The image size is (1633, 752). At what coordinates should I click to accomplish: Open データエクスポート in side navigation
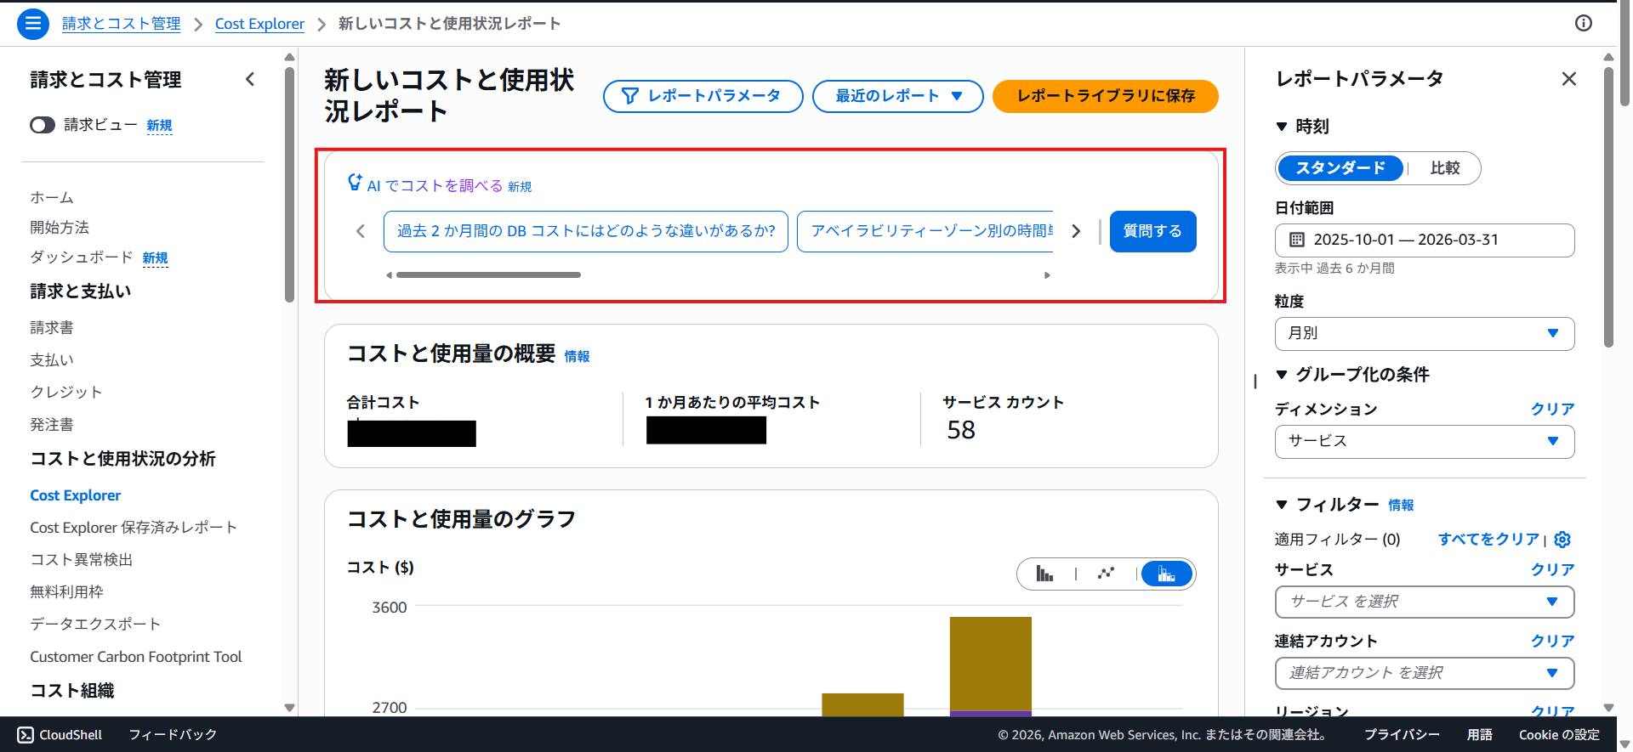tap(96, 625)
